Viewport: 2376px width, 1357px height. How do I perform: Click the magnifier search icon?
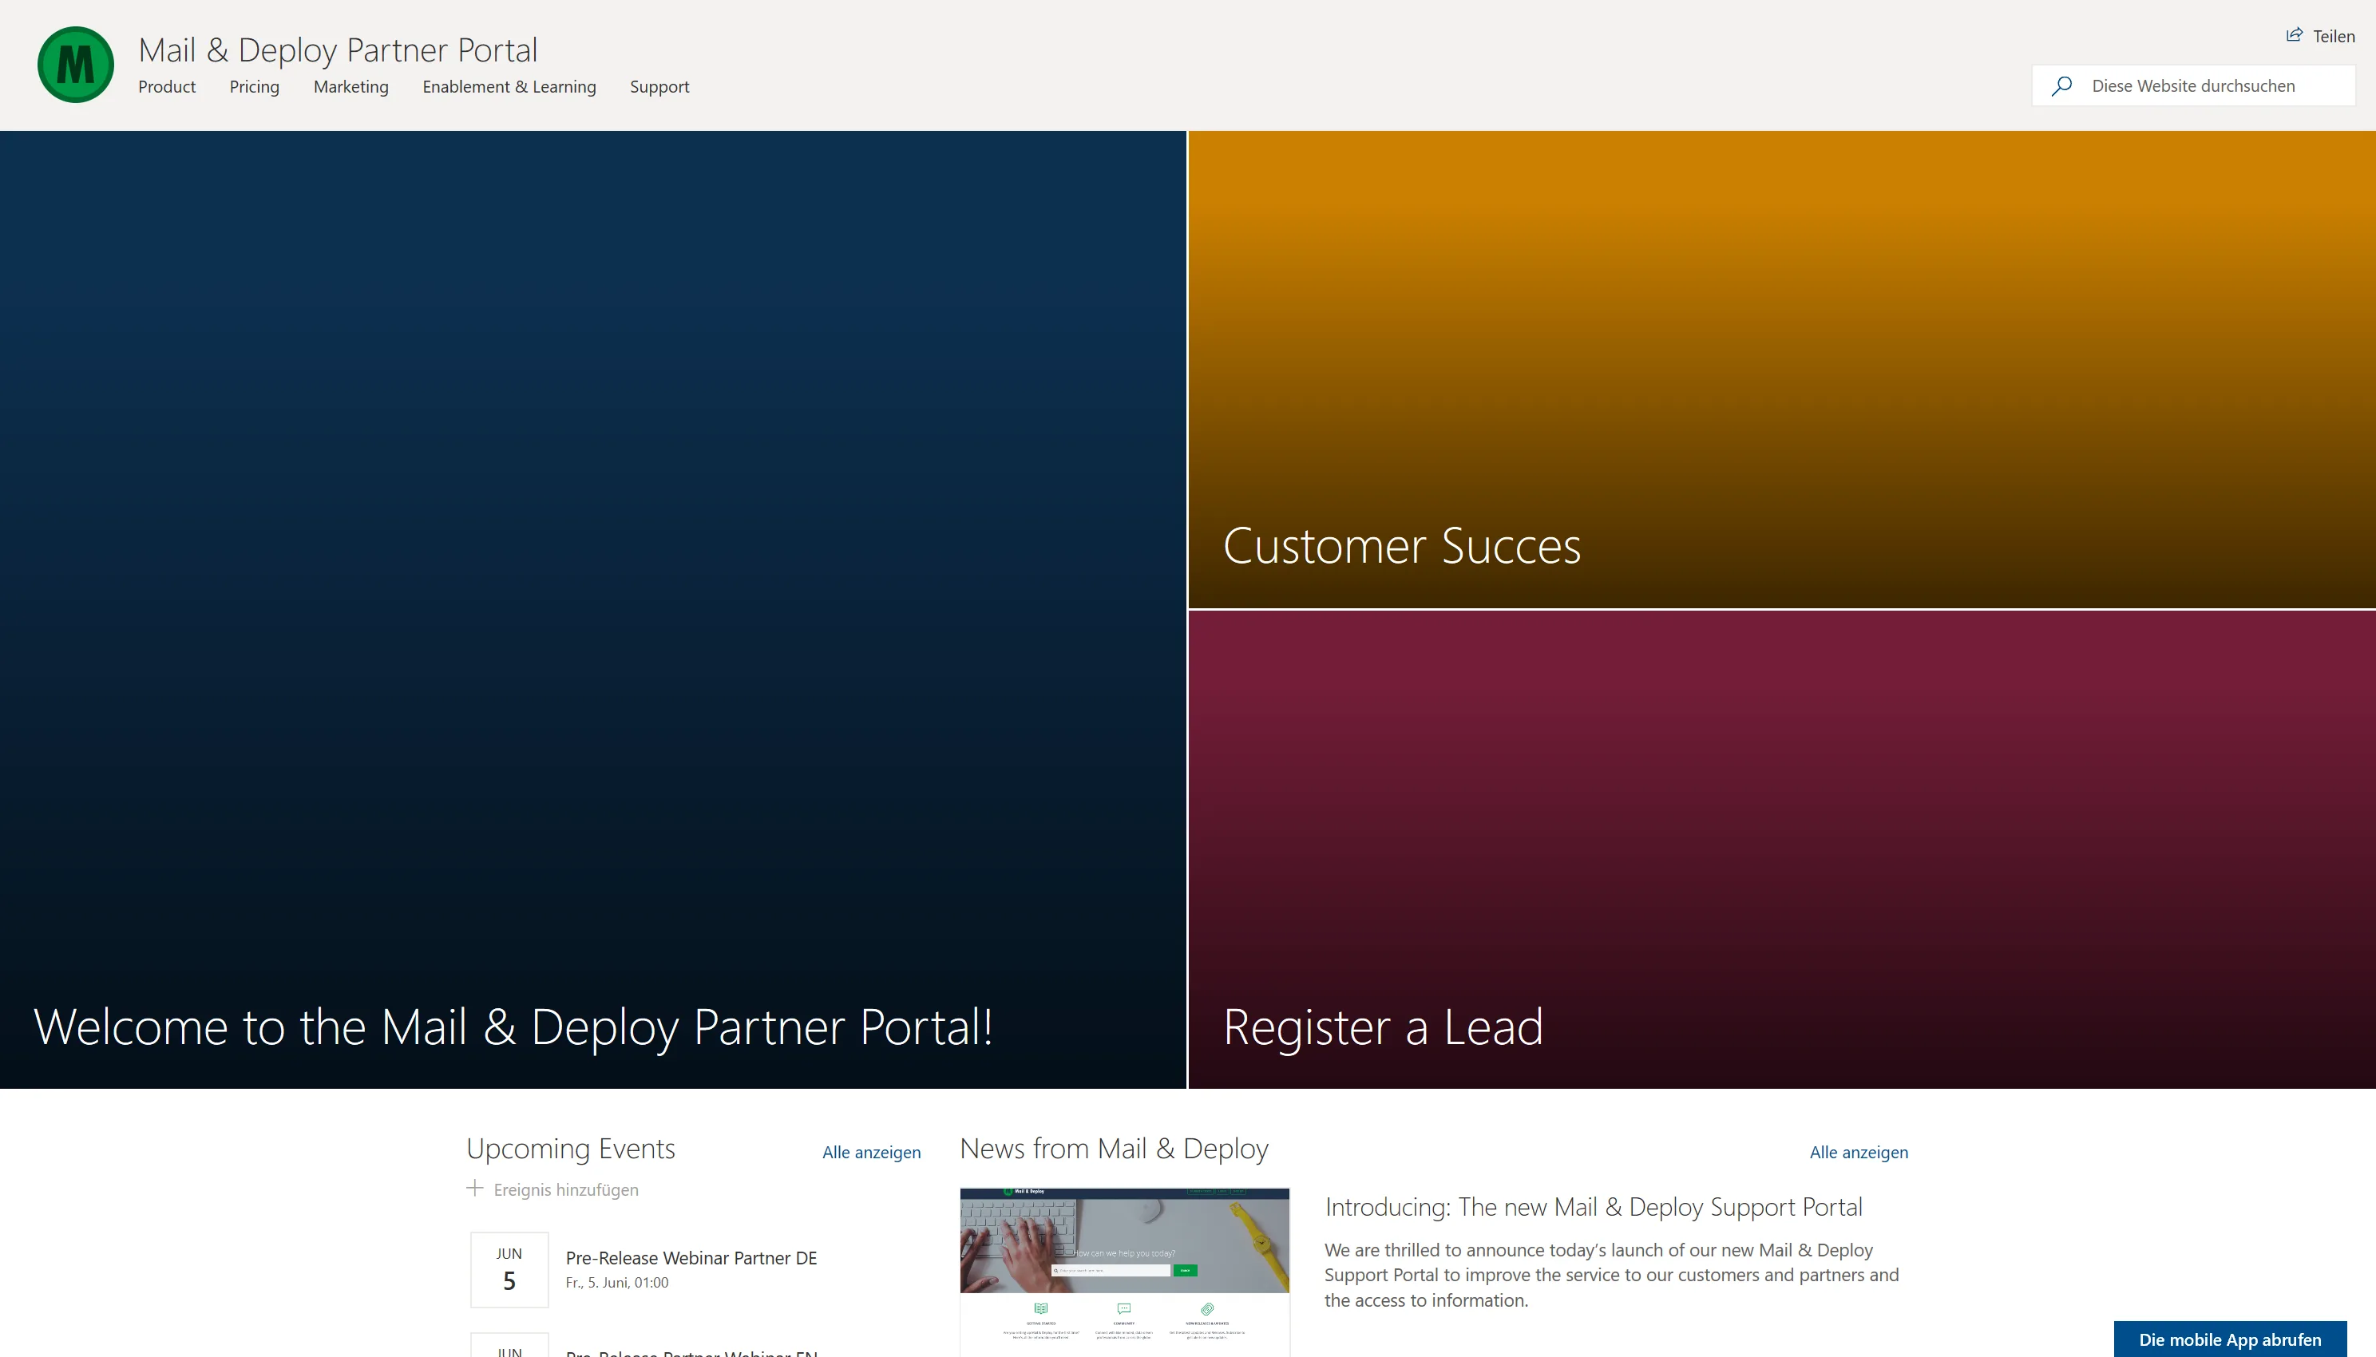pos(2061,85)
